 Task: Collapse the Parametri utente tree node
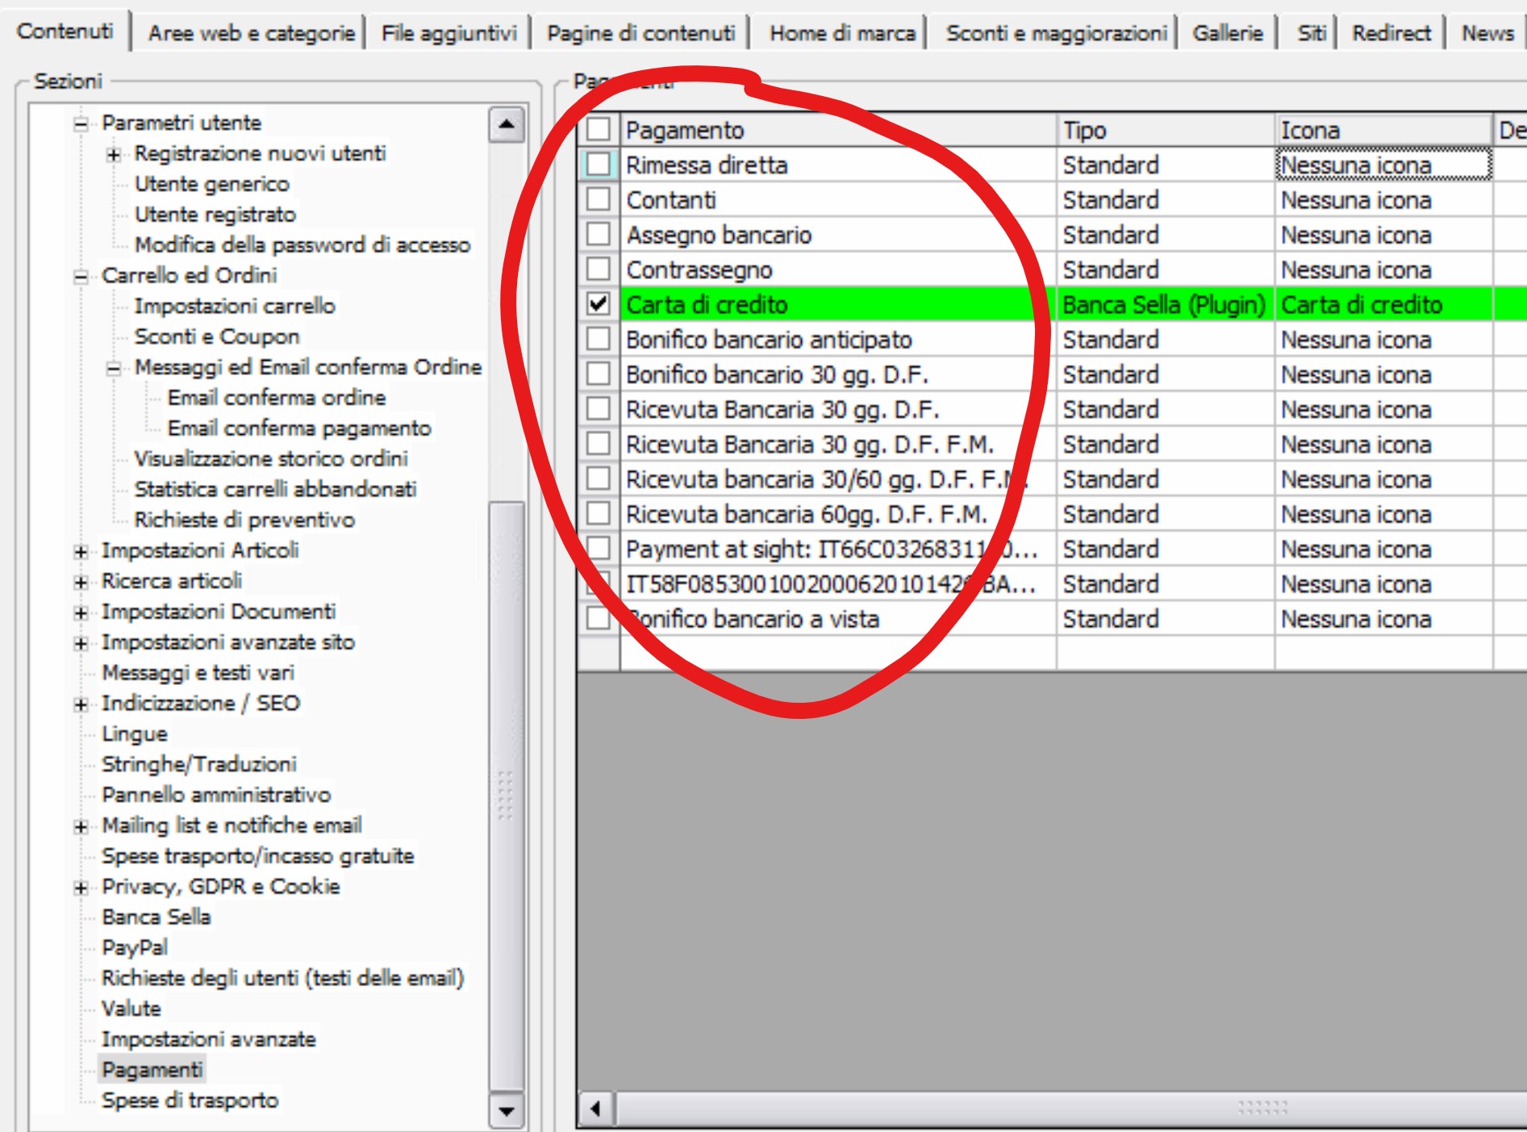pyautogui.click(x=81, y=124)
